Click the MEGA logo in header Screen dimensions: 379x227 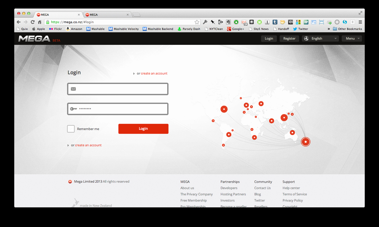coord(34,39)
